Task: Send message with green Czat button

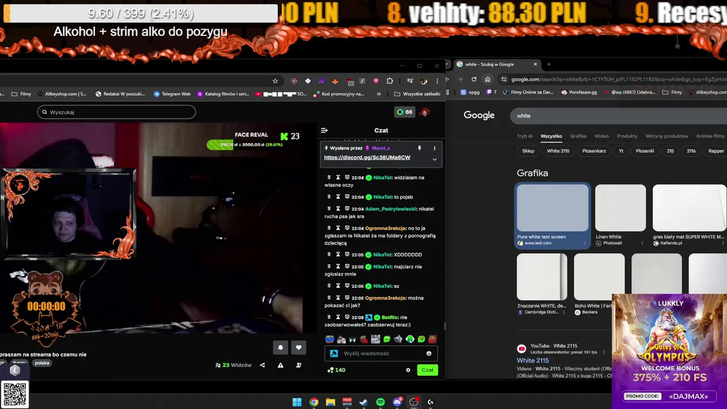Action: (428, 370)
